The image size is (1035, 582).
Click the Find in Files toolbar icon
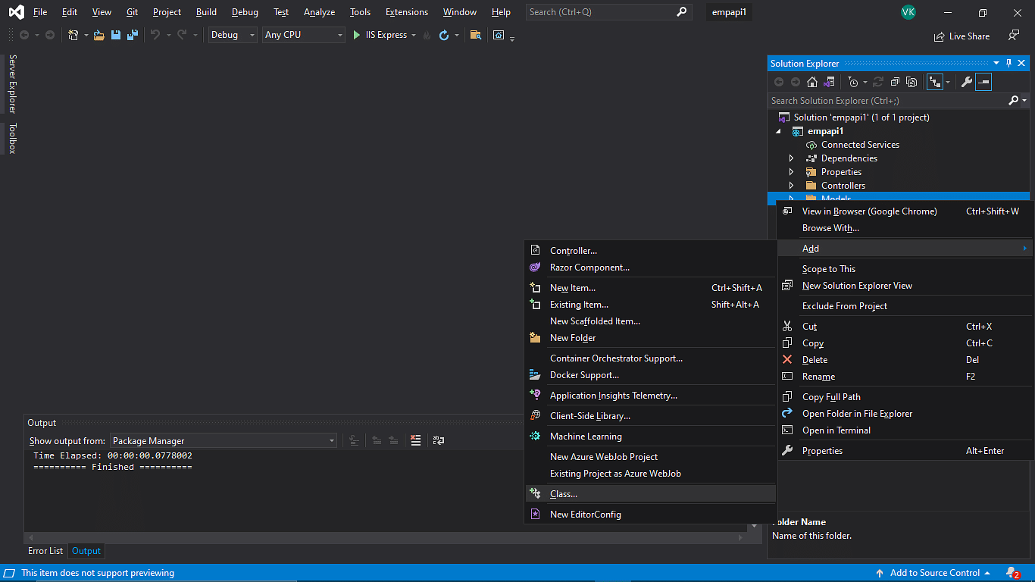476,35
